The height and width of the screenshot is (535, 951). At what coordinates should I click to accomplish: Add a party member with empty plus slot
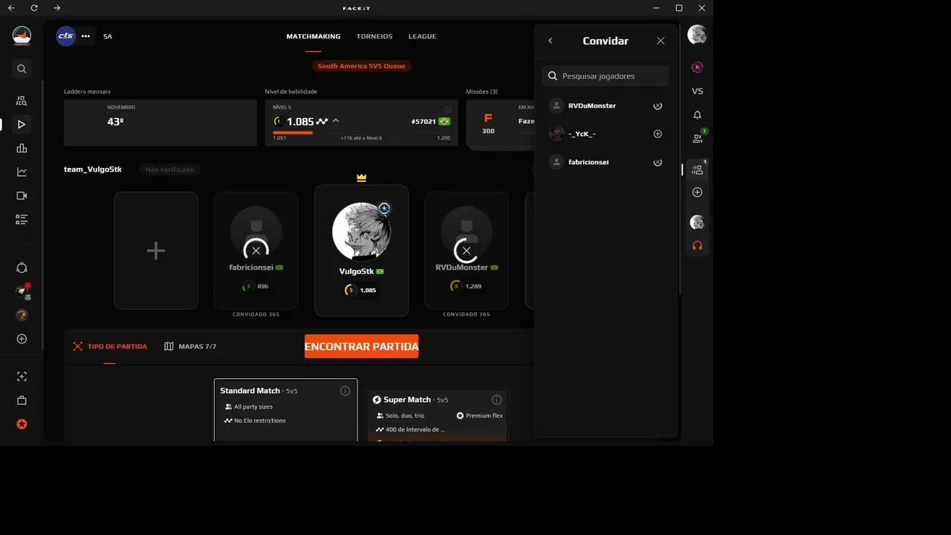156,250
